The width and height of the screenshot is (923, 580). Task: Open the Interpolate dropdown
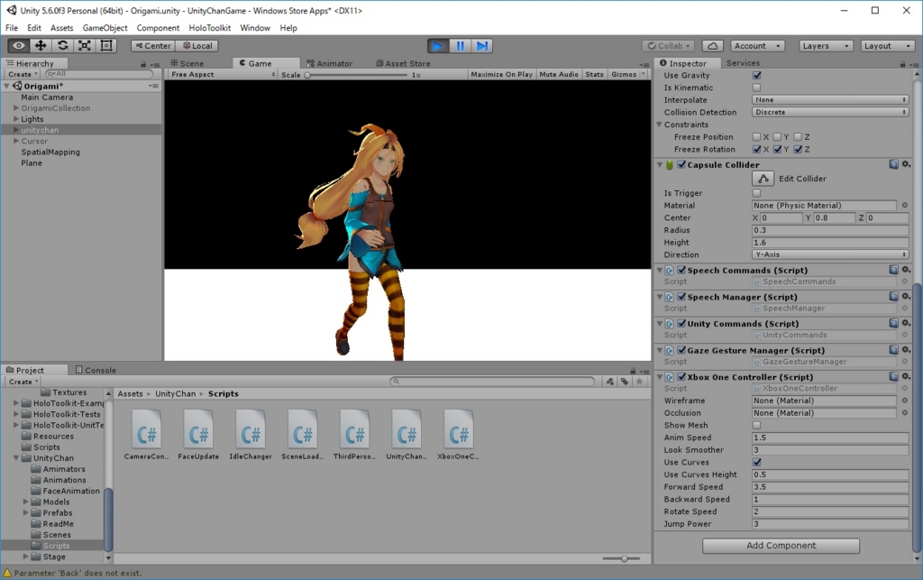pyautogui.click(x=830, y=100)
